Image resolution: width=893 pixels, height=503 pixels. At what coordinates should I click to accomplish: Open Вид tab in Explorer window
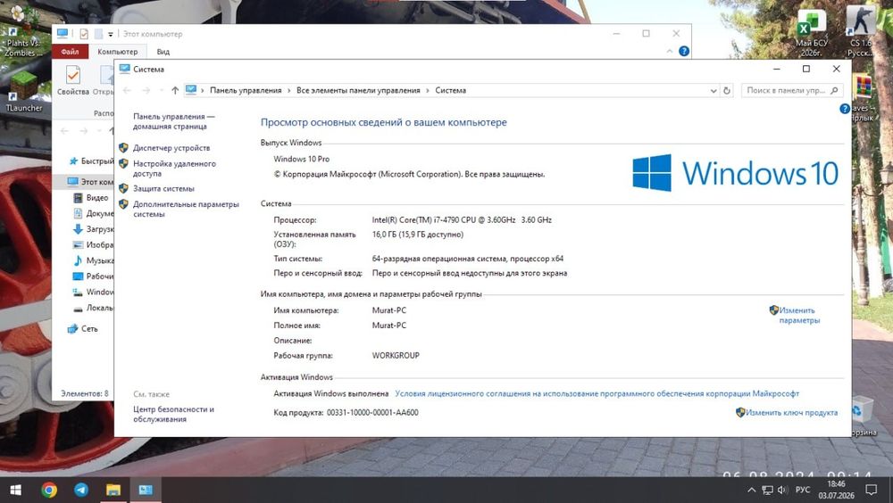click(163, 52)
